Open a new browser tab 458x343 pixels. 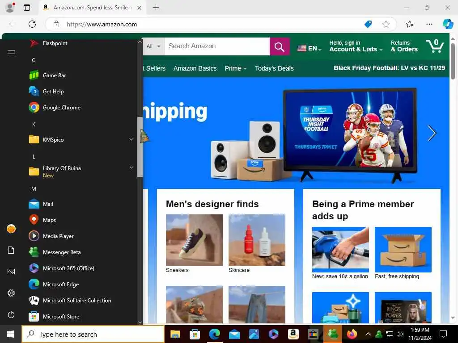tap(156, 8)
